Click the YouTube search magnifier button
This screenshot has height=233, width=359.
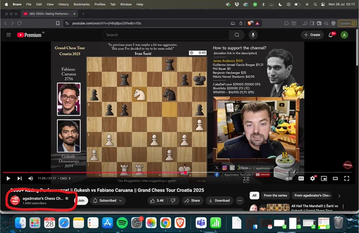click(237, 35)
